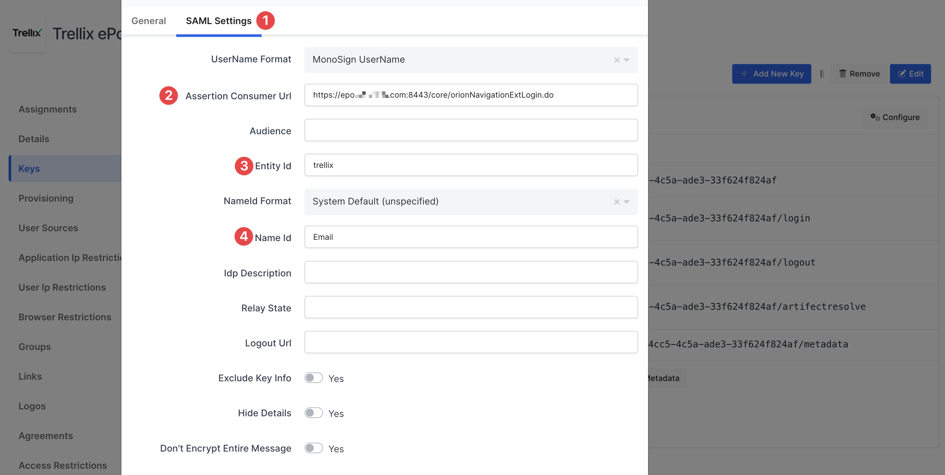Click the pencil icon on Edit
The image size is (945, 475).
(x=901, y=74)
